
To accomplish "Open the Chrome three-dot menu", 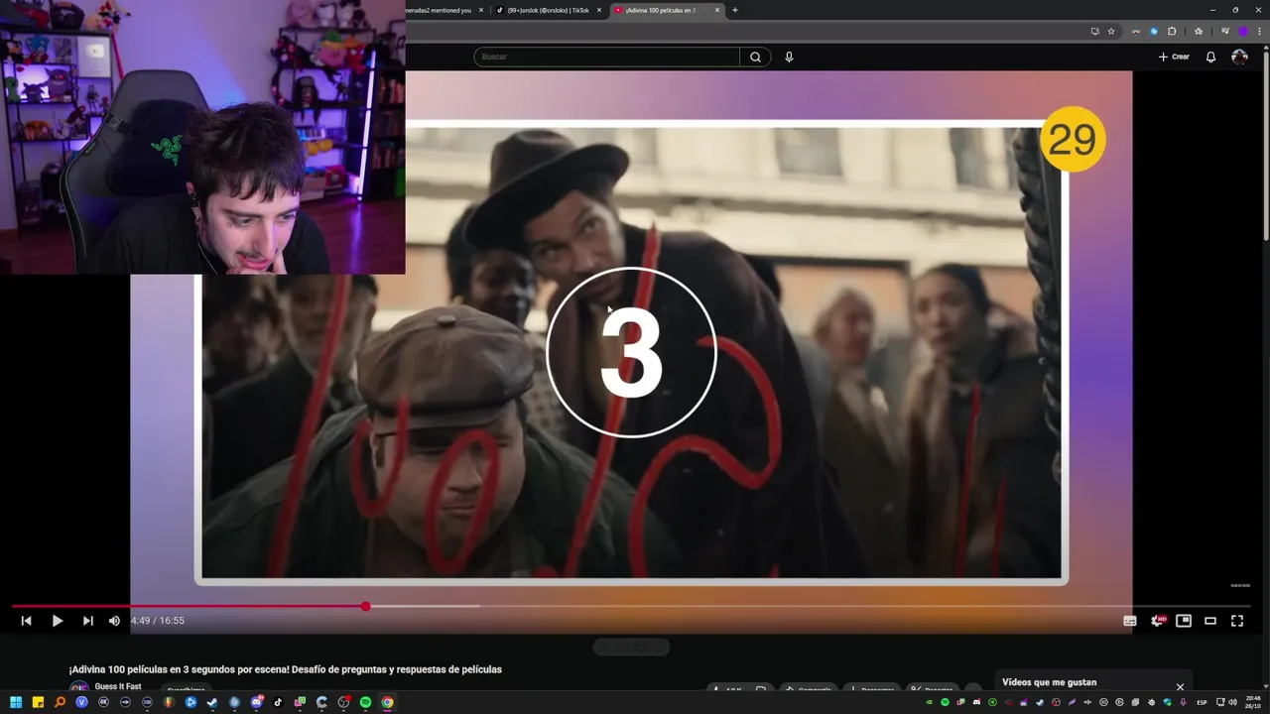I will pos(1260,31).
